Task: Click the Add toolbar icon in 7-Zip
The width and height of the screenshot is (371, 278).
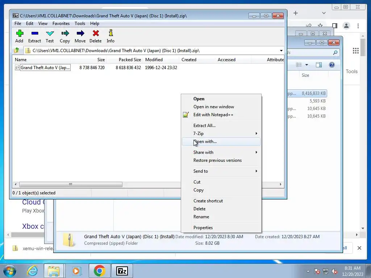Action: (20, 36)
